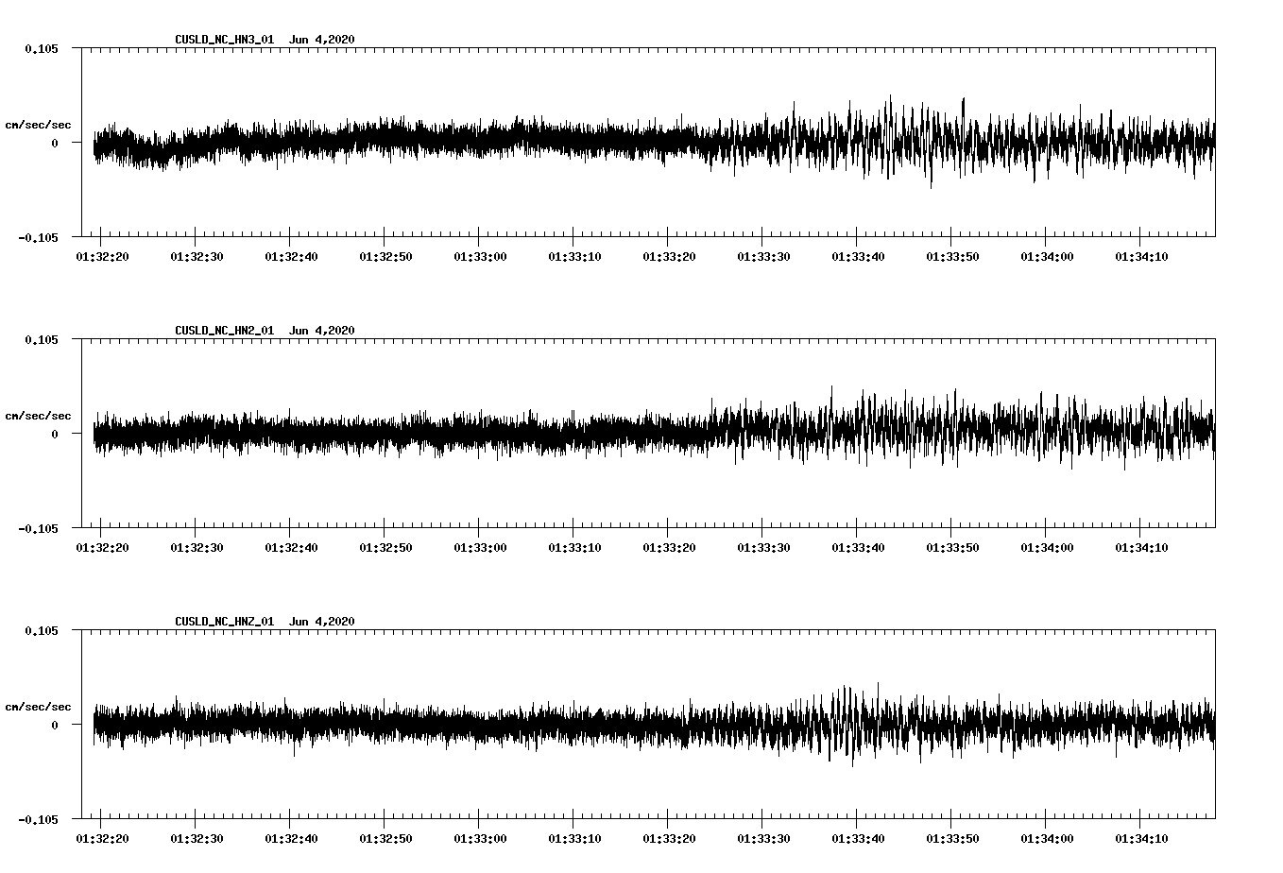Click the 0.105 upper limit of HN2 chart

(42, 339)
